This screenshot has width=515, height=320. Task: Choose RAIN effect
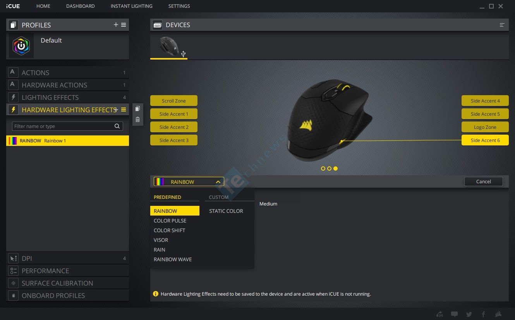(160, 250)
